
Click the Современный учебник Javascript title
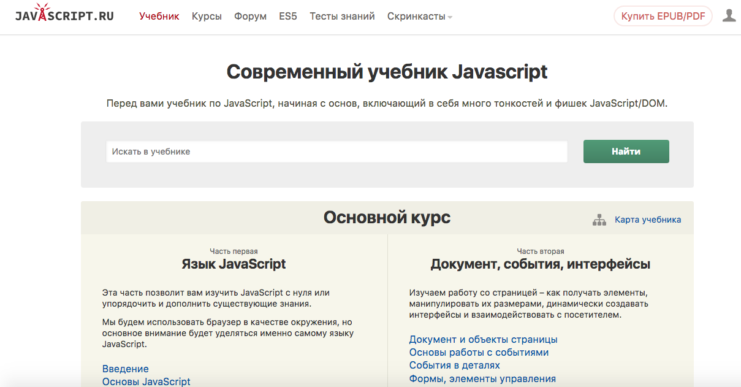pyautogui.click(x=387, y=72)
